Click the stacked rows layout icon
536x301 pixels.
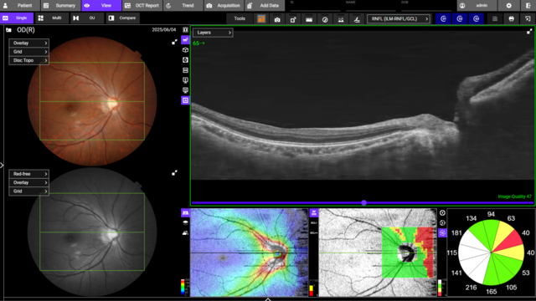(185, 70)
